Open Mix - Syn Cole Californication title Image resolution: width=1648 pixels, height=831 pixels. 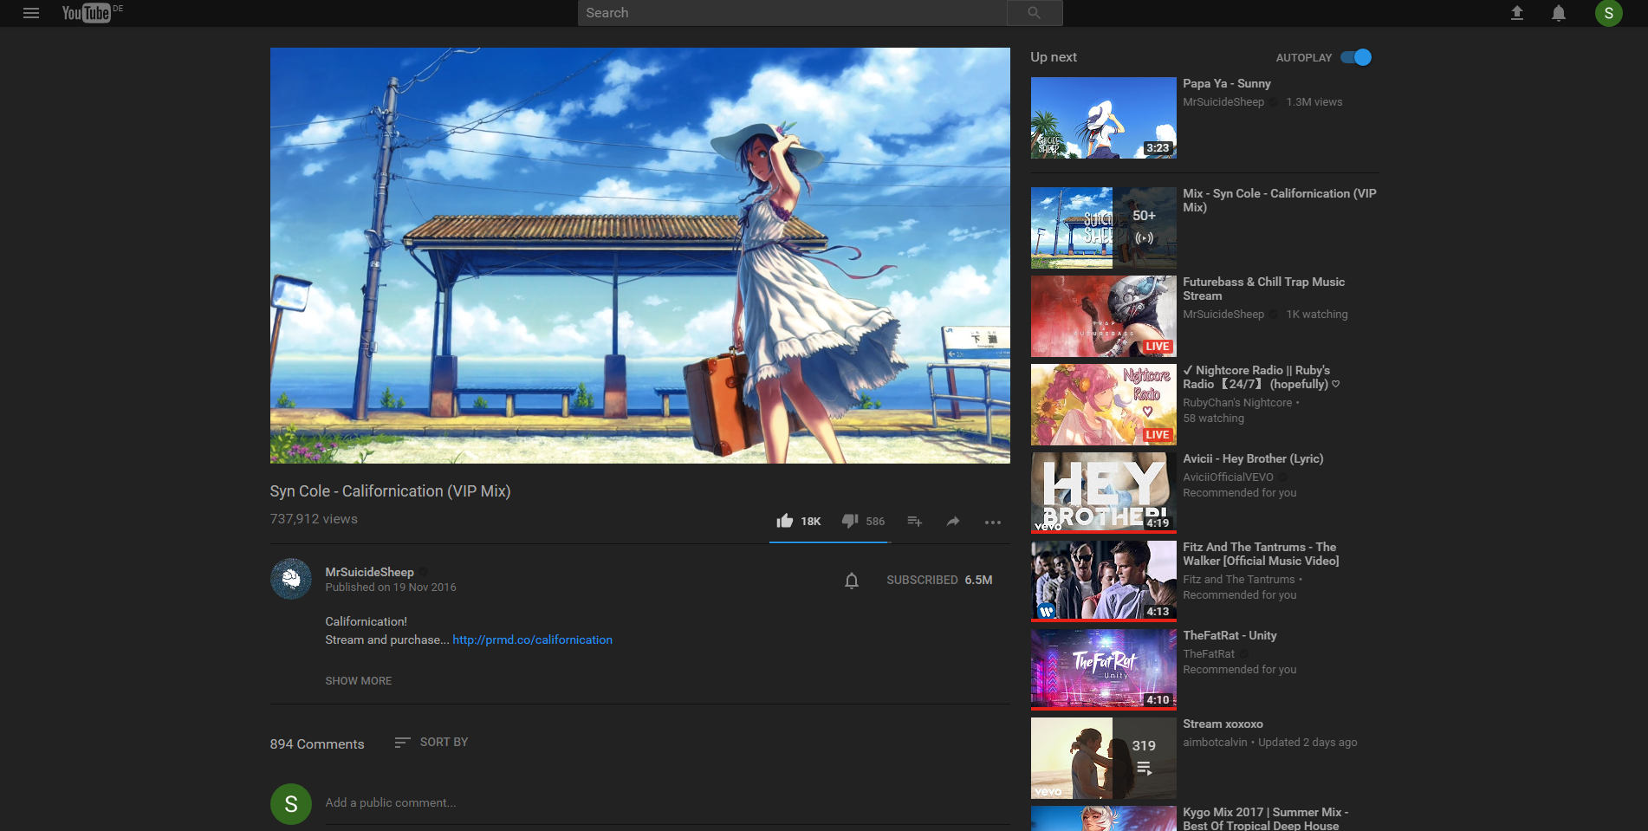pyautogui.click(x=1280, y=200)
